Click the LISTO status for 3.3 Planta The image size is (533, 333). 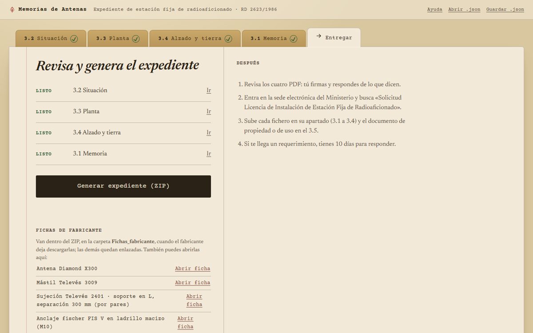44,112
